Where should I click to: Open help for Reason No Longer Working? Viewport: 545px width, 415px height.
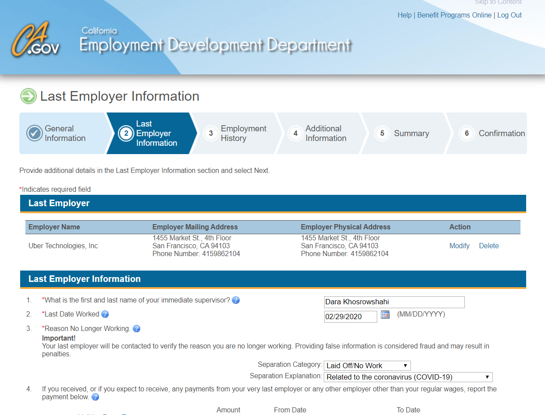(136, 329)
